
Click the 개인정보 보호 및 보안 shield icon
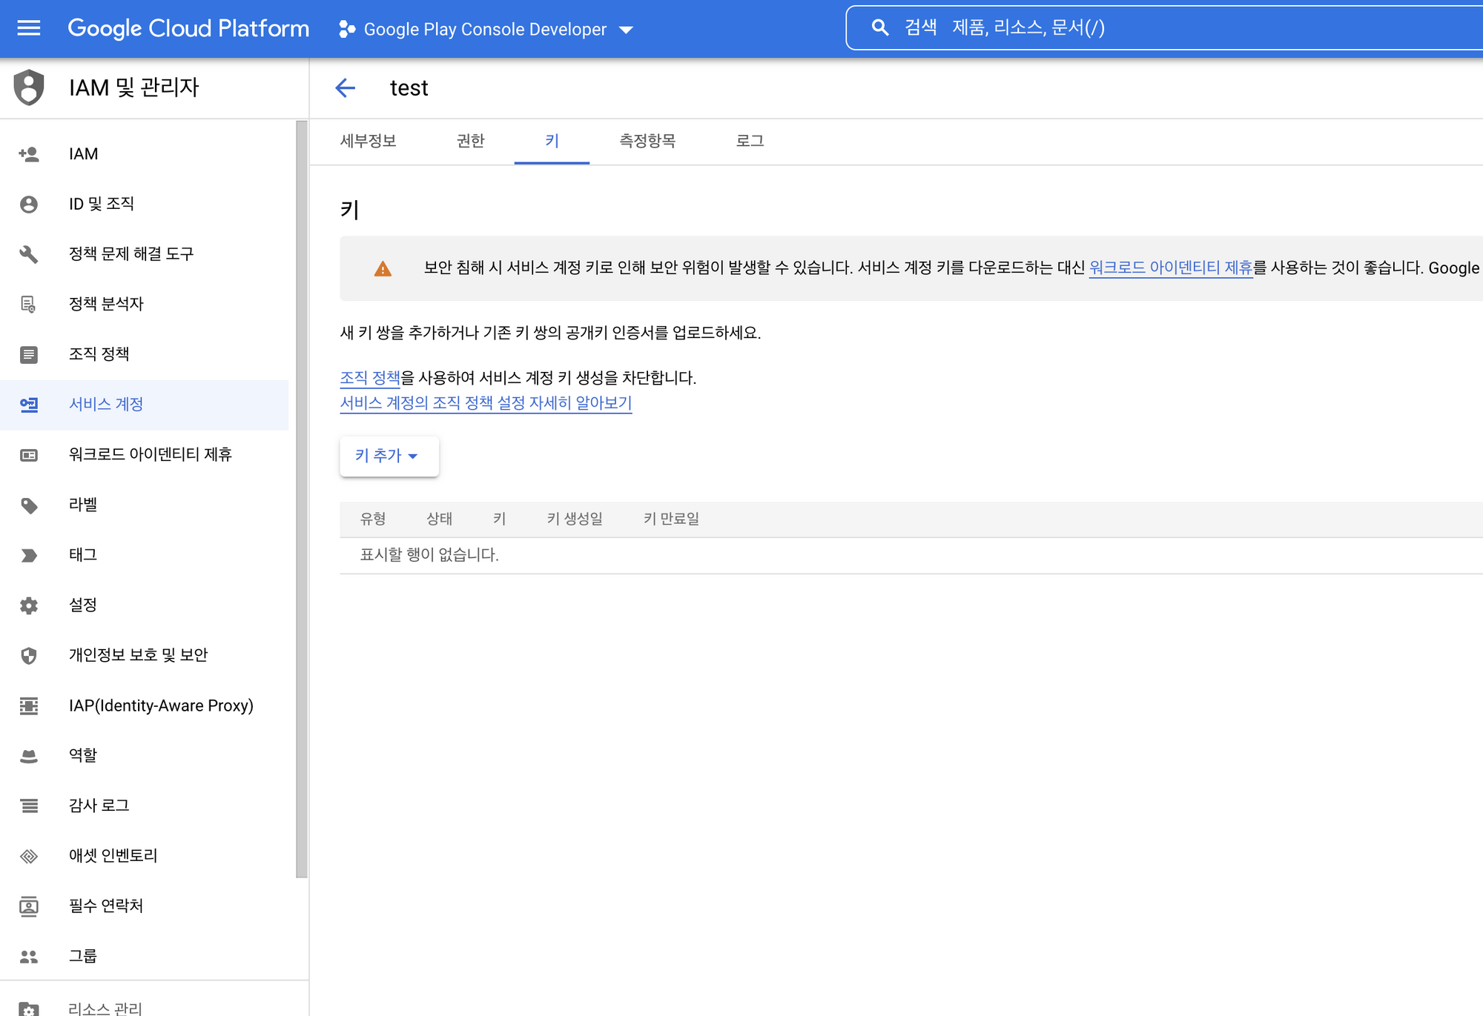29,656
